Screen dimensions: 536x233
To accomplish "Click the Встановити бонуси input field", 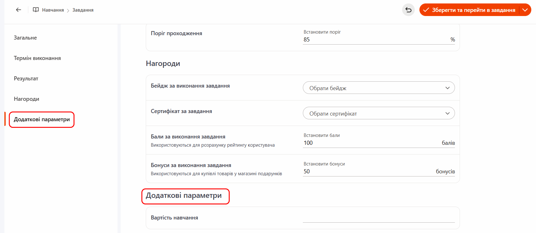I will pos(368,171).
